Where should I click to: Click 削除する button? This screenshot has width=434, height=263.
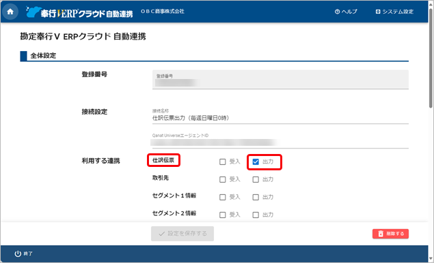click(x=390, y=234)
